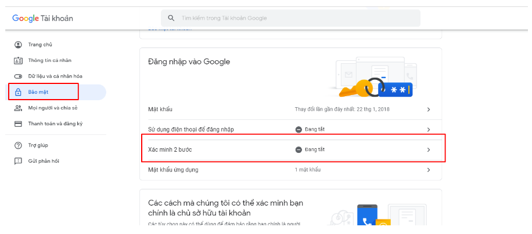Click the Google Tài khoản logo
The image size is (532, 234).
coord(42,19)
